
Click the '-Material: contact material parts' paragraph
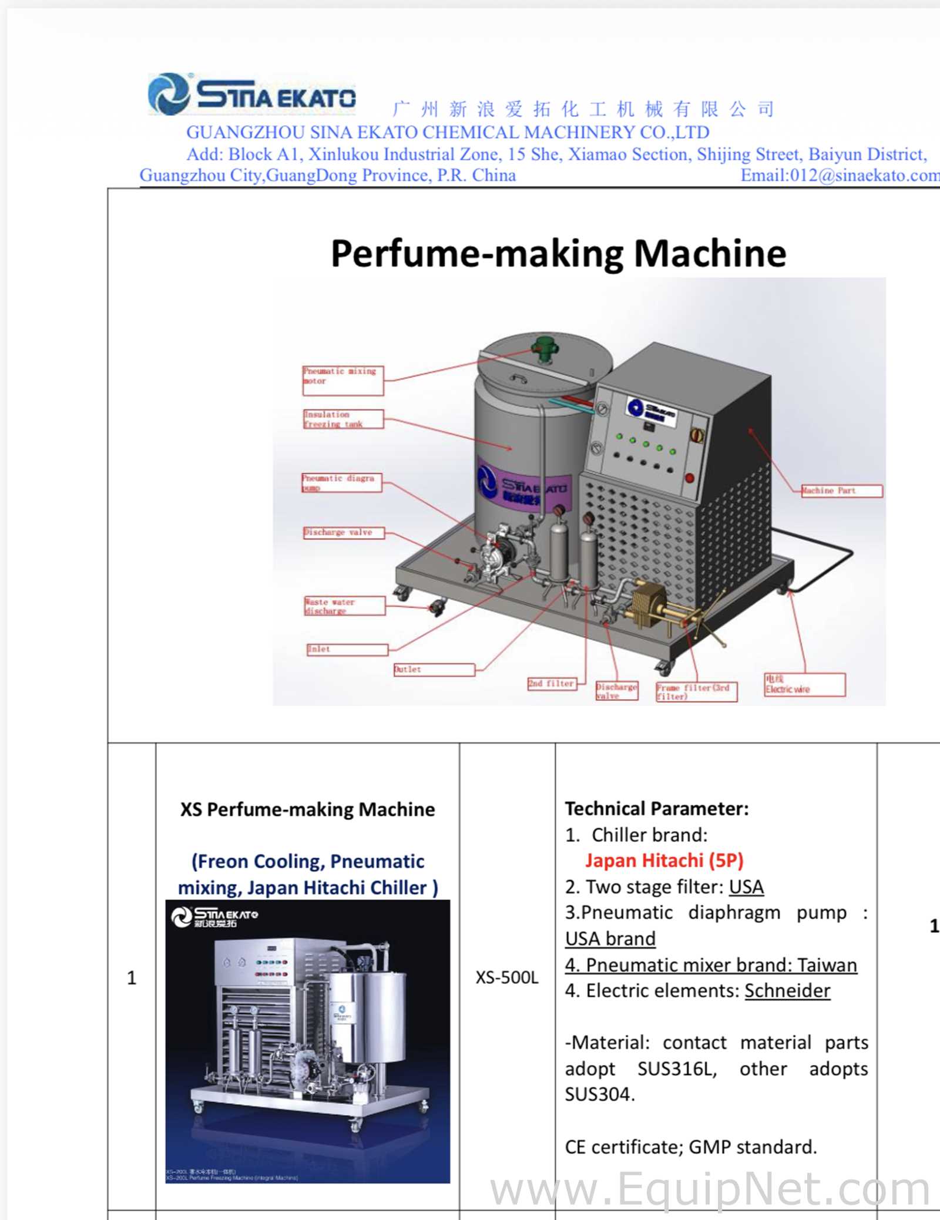point(717,1068)
